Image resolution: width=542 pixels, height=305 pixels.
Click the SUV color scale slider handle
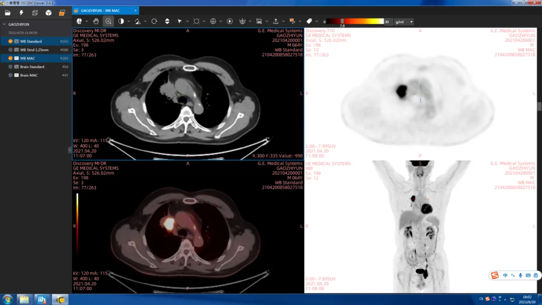pos(342,22)
